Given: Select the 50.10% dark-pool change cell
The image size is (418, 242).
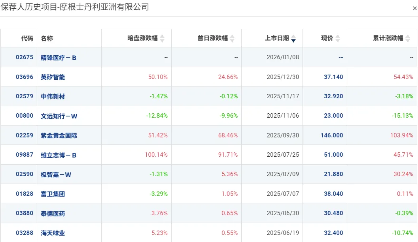Looking at the screenshot, I should pos(158,77).
